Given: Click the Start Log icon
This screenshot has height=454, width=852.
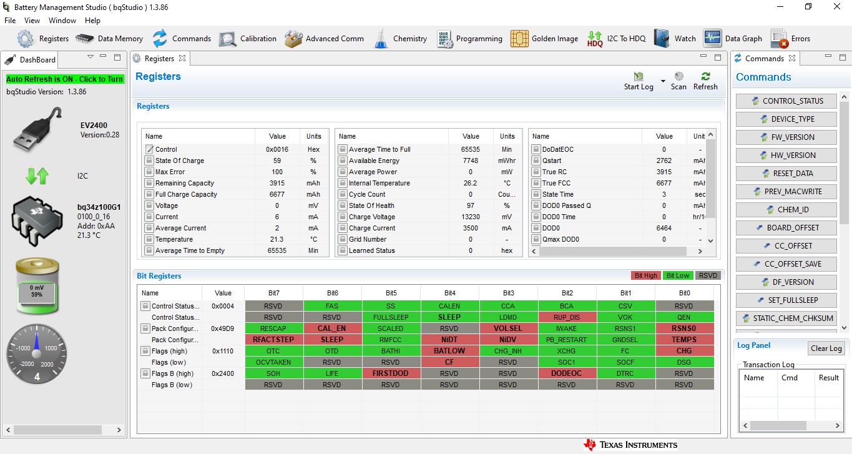Looking at the screenshot, I should tap(639, 76).
